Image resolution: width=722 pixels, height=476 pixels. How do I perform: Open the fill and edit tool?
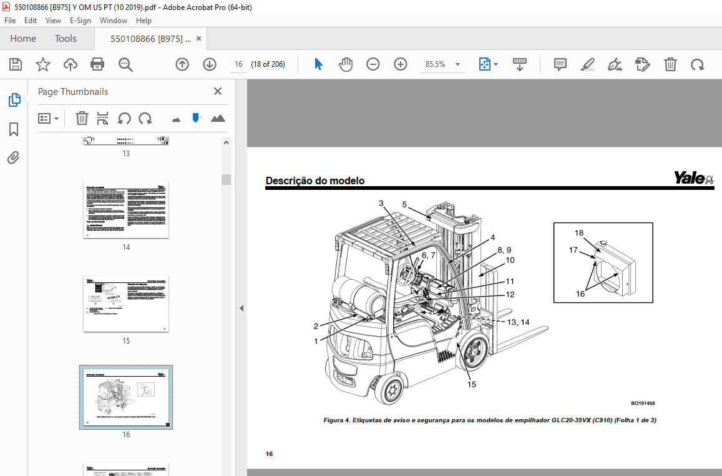pyautogui.click(x=642, y=64)
